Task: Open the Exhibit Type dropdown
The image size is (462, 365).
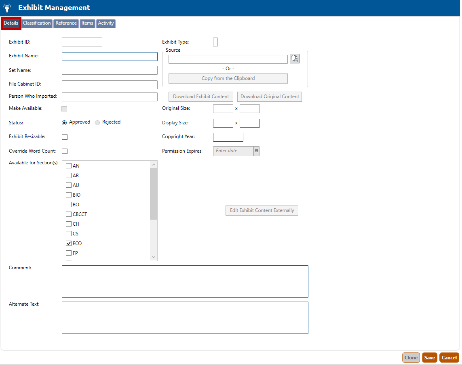Action: coord(215,42)
